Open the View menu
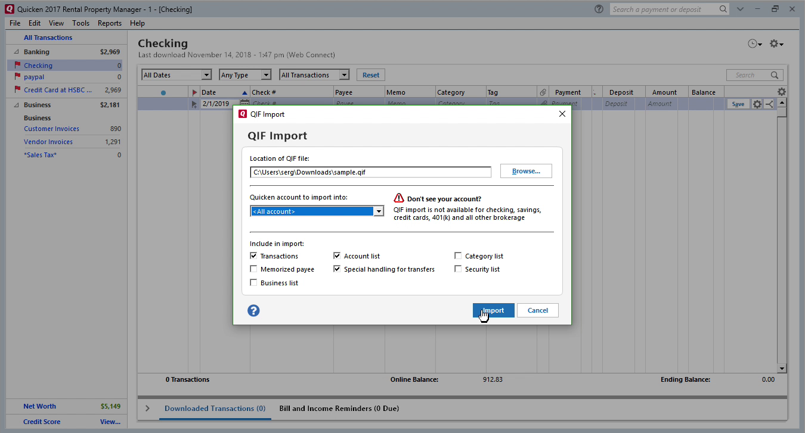 56,23
